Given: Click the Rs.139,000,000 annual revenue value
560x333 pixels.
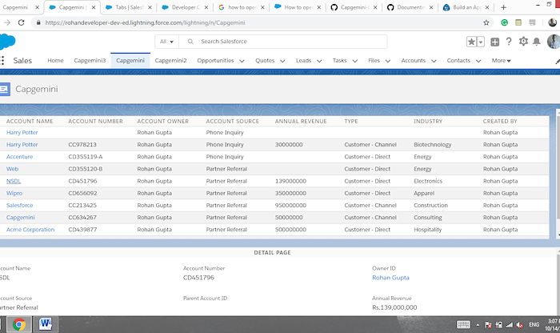Looking at the screenshot, I should 394,307.
